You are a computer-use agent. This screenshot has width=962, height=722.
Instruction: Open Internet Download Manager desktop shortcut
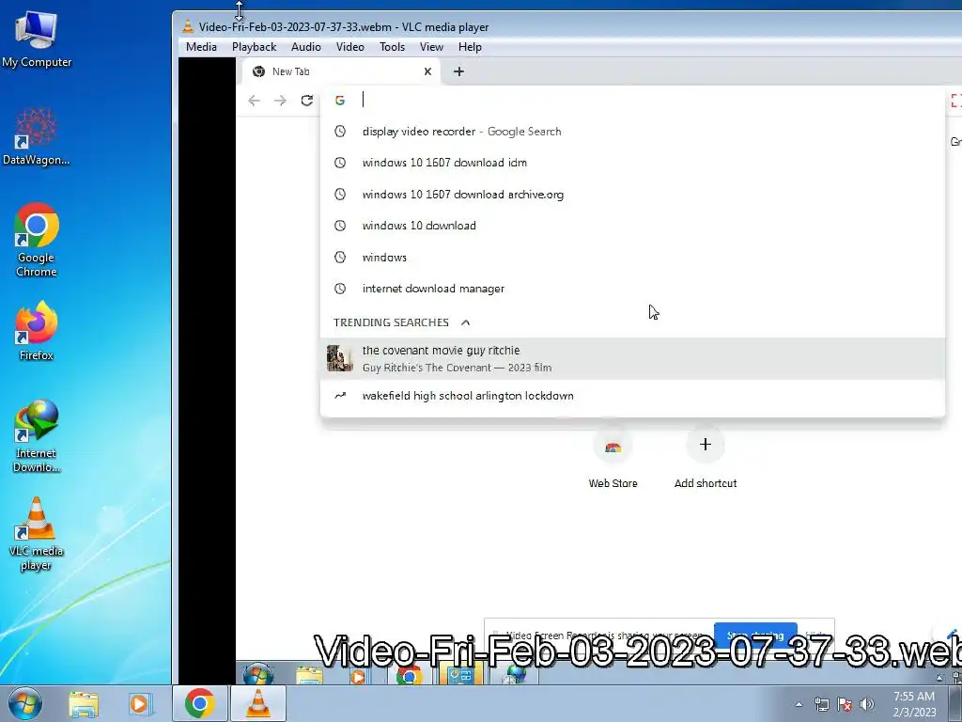37,436
